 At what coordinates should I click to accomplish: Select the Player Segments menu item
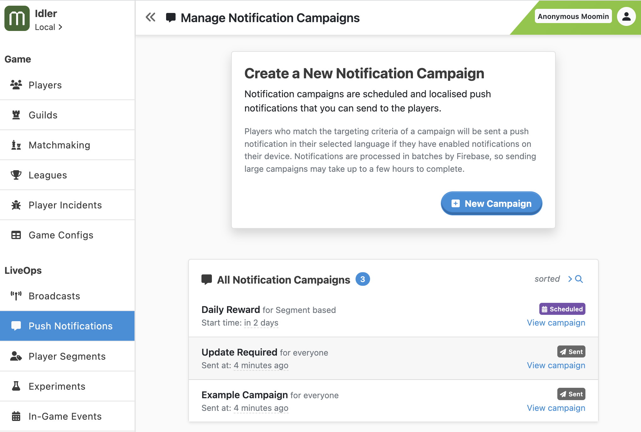(67, 356)
